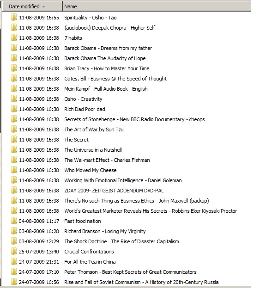This screenshot has width=272, height=296.
Task: Click the 24-07-2009 17:10 date of Peter Thomson folder
Action: click(x=39, y=272)
